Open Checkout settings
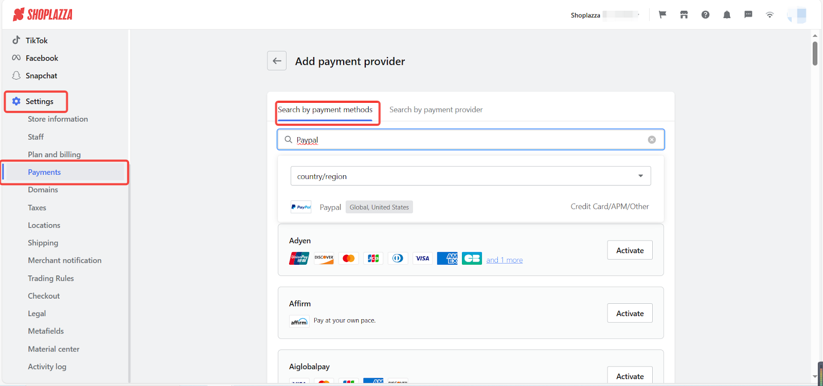The width and height of the screenshot is (823, 386). pos(44,296)
